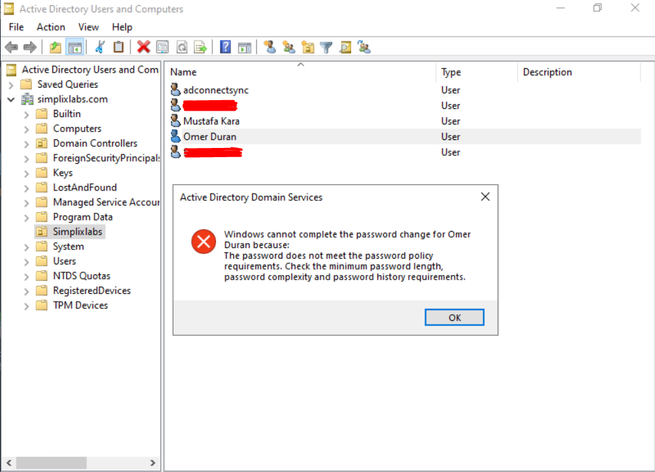Image resolution: width=655 pixels, height=472 pixels.
Task: Click the user icon beside Mustafa Kara
Action: pos(176,121)
